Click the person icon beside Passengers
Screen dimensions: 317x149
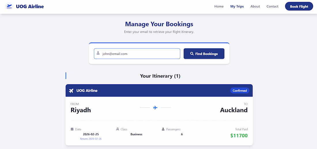click(x=163, y=129)
